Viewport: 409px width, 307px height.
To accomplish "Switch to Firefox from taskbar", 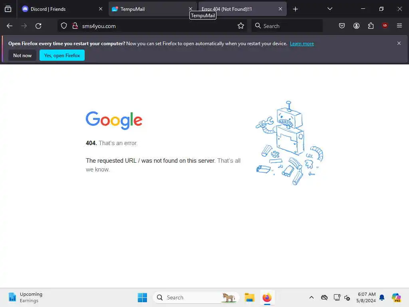I will coord(267,297).
